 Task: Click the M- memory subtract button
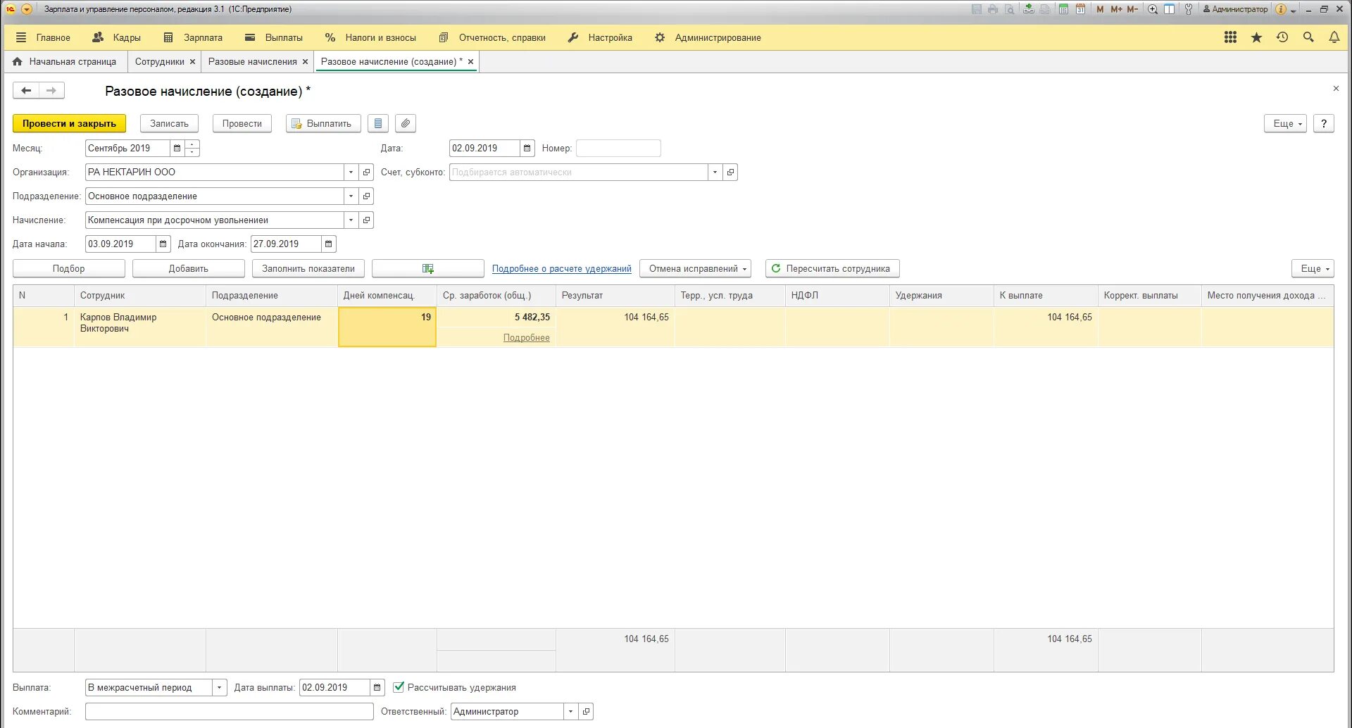pyautogui.click(x=1132, y=9)
